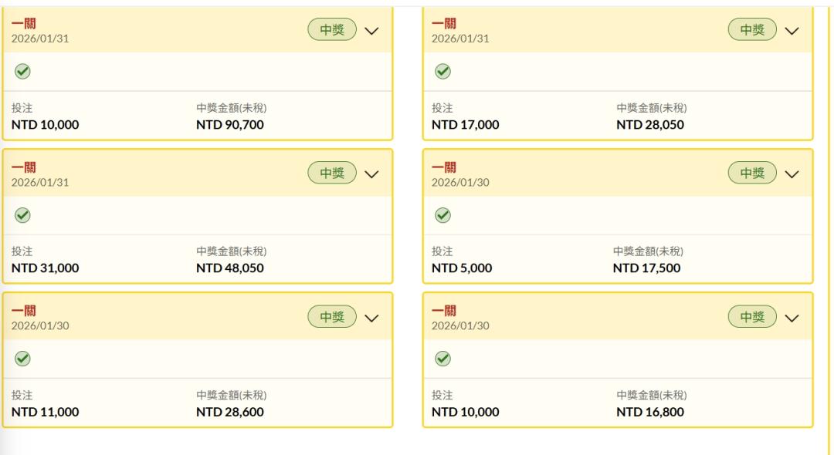
Task: Select the 中獎 badge on the NTD 17,500 card
Action: tap(752, 174)
